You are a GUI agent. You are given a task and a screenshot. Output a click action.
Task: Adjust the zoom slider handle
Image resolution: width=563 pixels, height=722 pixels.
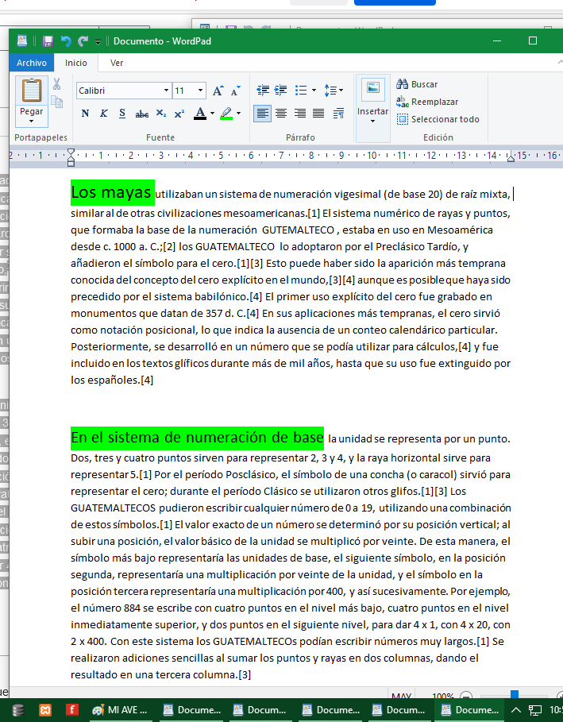click(515, 694)
